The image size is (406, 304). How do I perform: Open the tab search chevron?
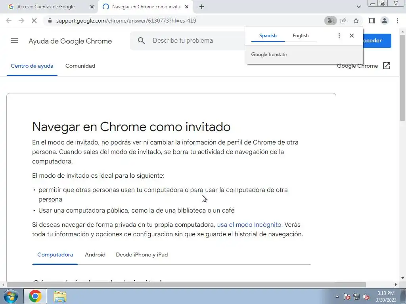[x=358, y=7]
